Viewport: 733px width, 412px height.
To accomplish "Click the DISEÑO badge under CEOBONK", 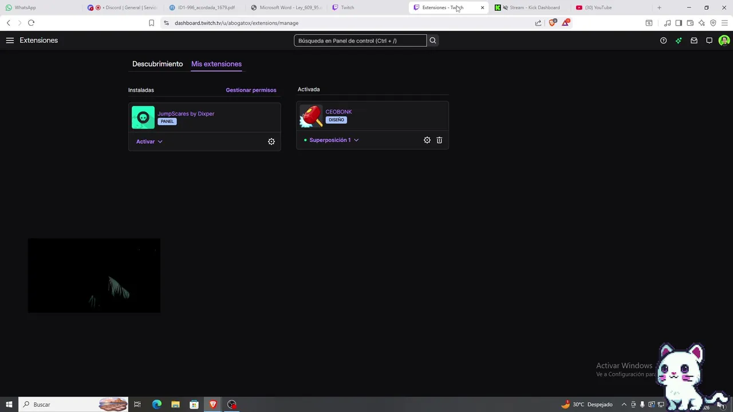I will (x=336, y=120).
